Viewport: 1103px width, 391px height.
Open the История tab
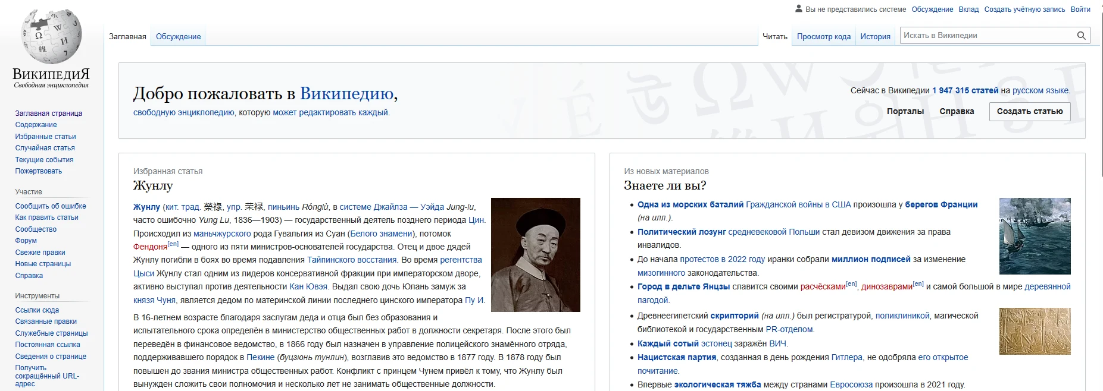(x=875, y=36)
